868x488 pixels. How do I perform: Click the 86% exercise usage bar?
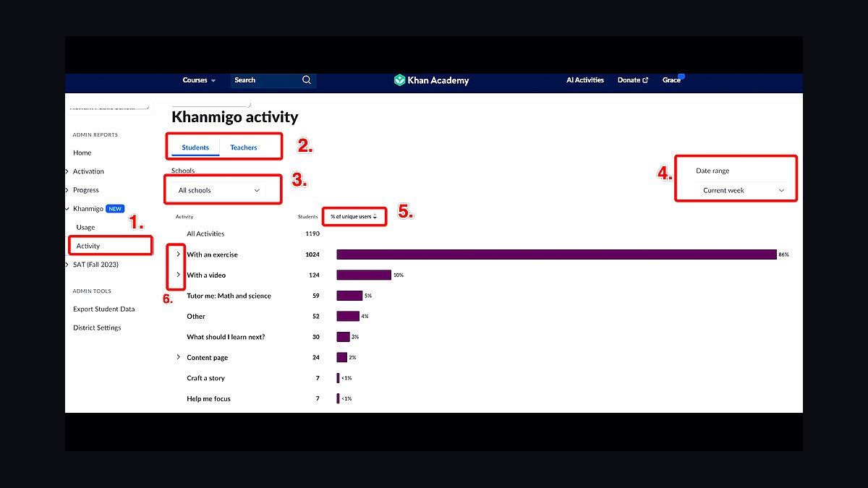(x=556, y=254)
